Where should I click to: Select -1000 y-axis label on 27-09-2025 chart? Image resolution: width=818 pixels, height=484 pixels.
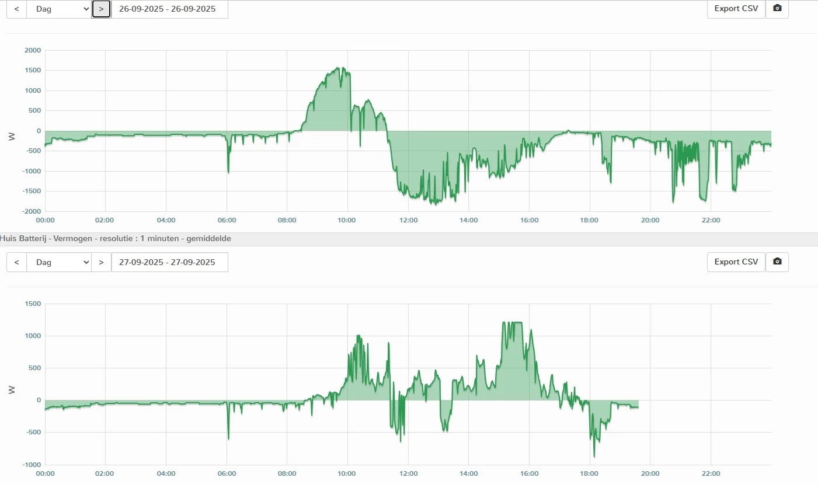[30, 465]
